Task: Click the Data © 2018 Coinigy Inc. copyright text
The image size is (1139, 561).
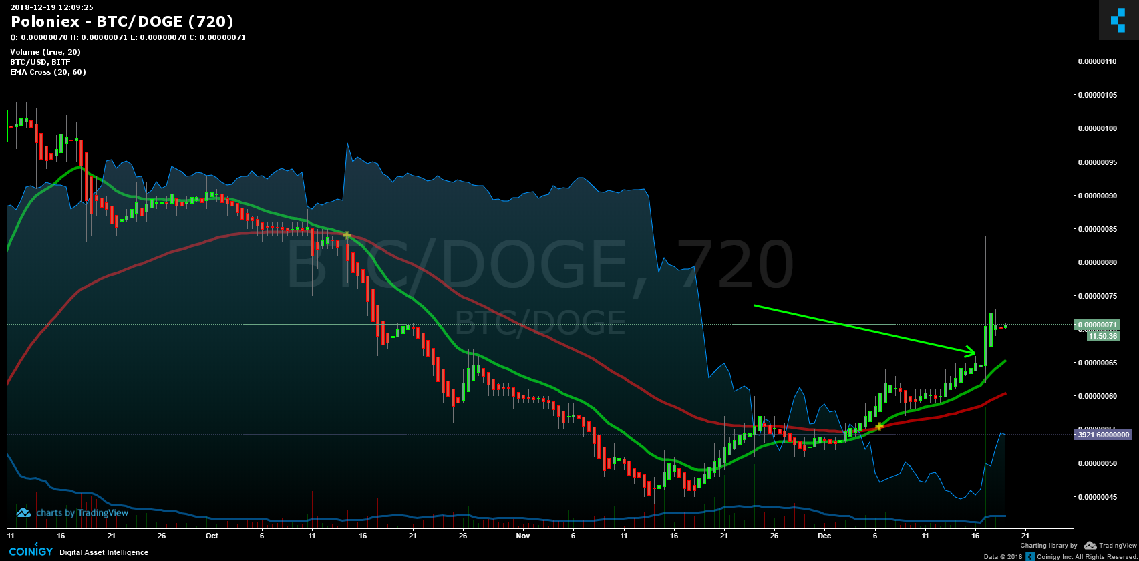Action: (1060, 556)
